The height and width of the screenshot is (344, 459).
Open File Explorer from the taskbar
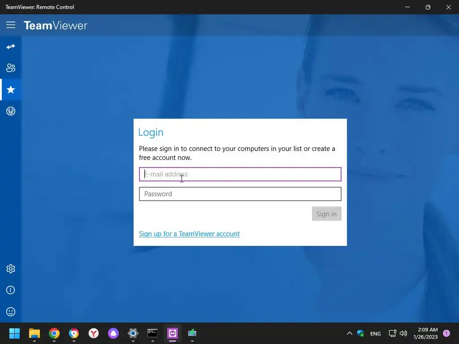[x=34, y=333]
